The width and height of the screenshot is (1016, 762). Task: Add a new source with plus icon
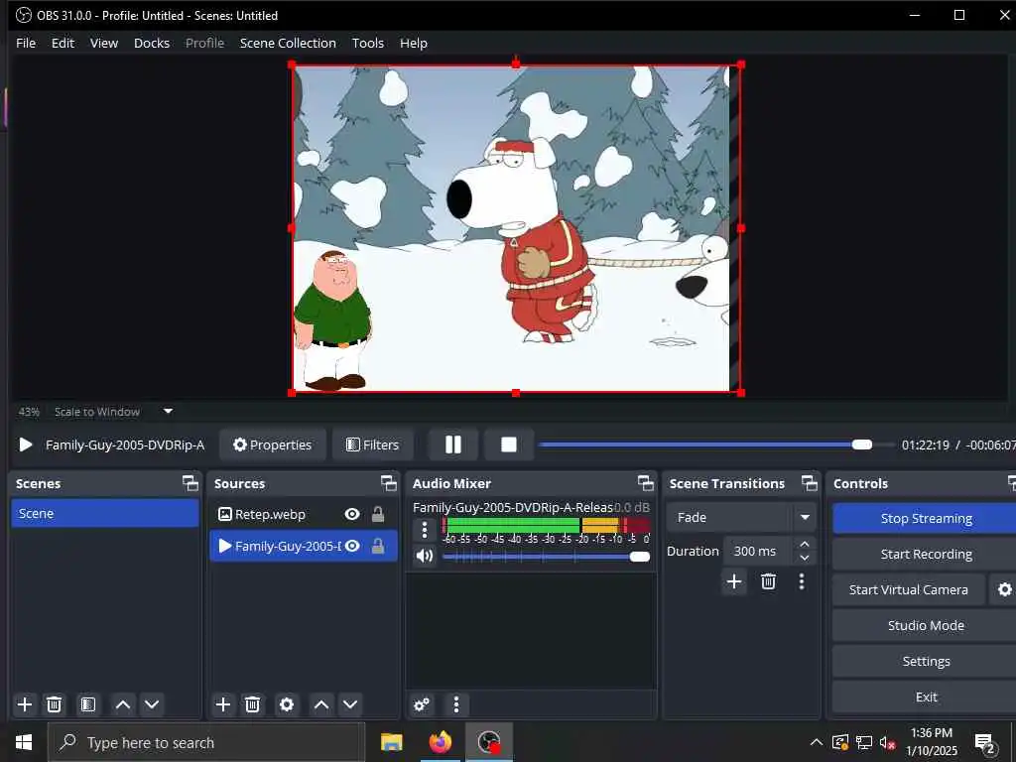tap(223, 704)
